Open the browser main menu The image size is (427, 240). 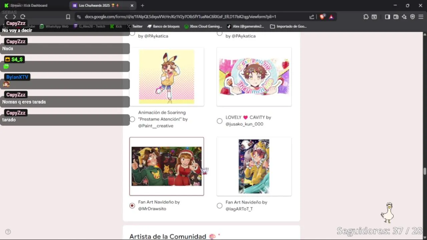421,17
